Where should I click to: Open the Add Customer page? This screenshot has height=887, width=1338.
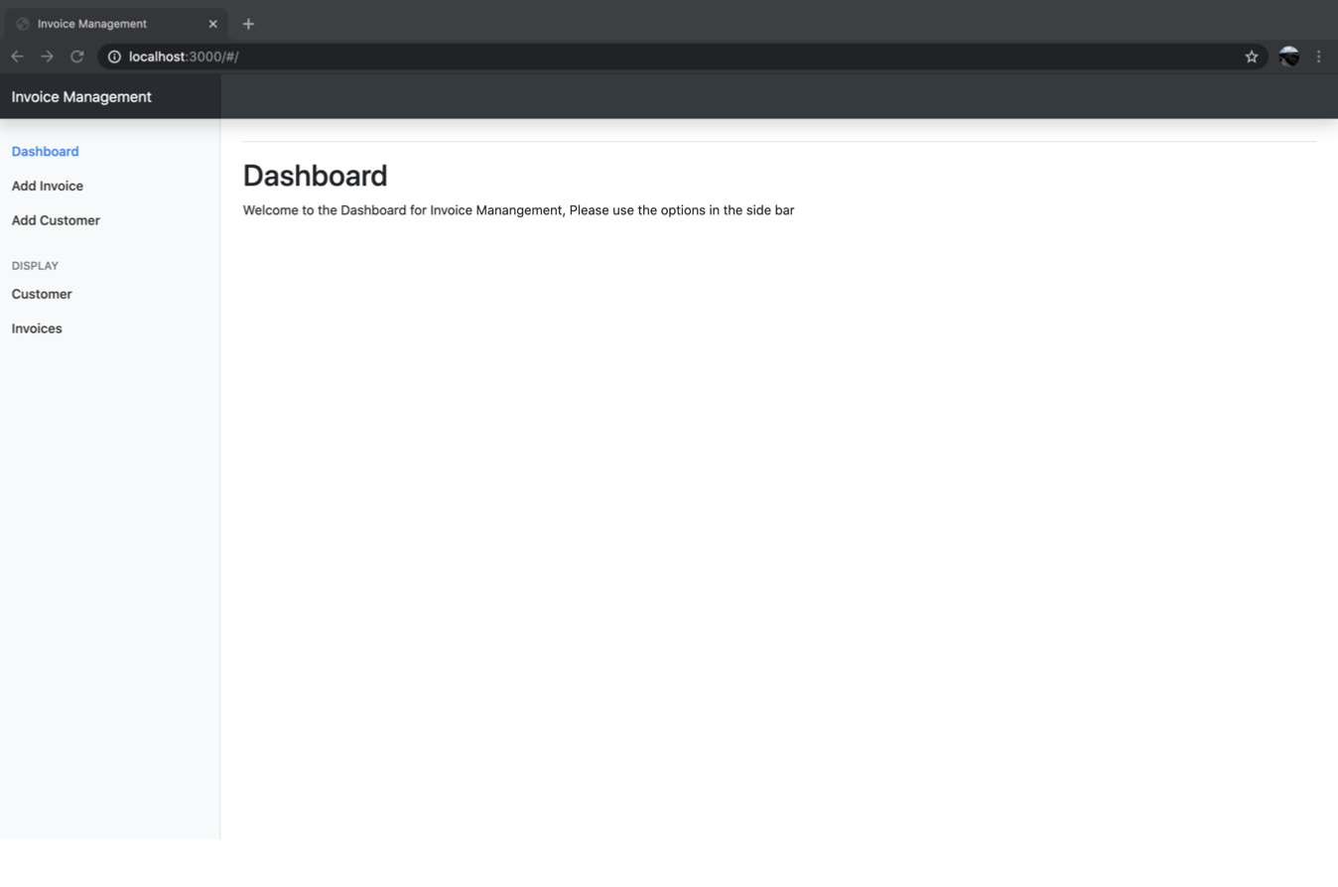tap(56, 220)
